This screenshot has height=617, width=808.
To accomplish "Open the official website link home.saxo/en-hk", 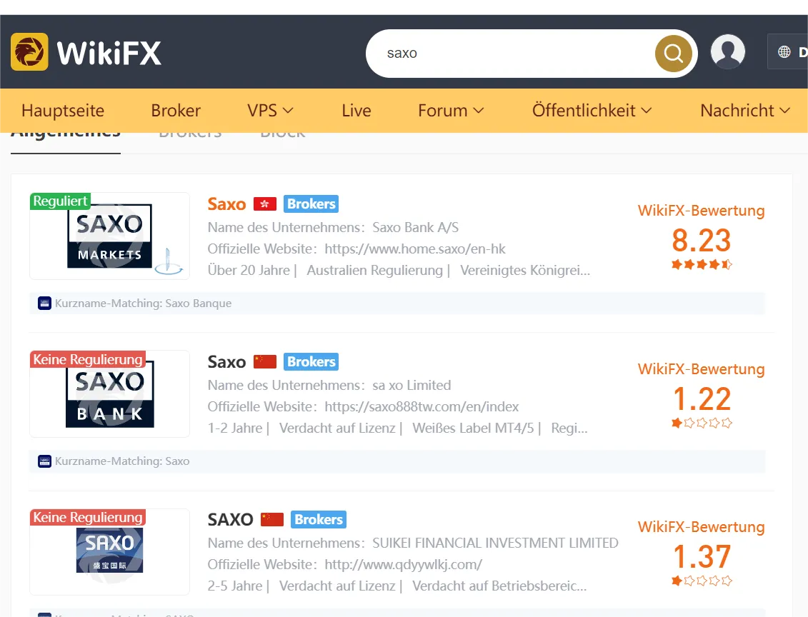I will click(x=415, y=249).
